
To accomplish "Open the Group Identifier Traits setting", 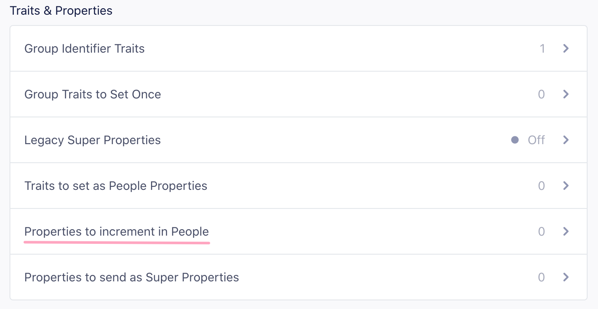I will pos(84,48).
